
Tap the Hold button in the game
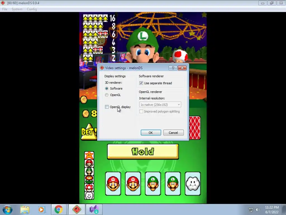(x=143, y=151)
